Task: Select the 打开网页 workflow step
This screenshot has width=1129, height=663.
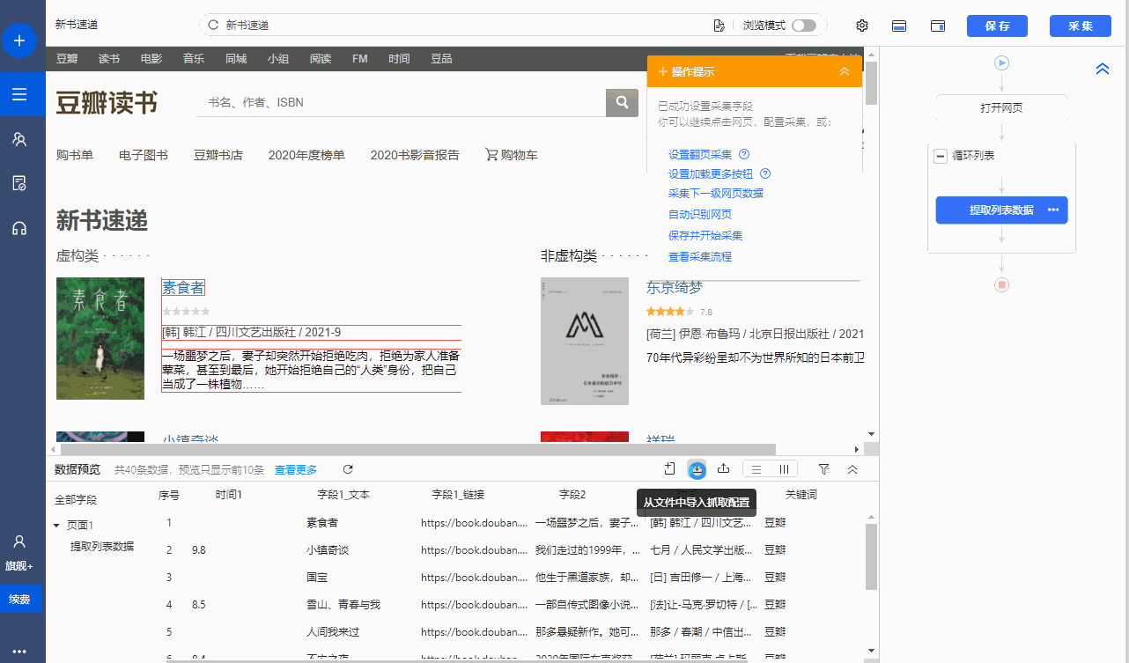Action: tap(1001, 108)
